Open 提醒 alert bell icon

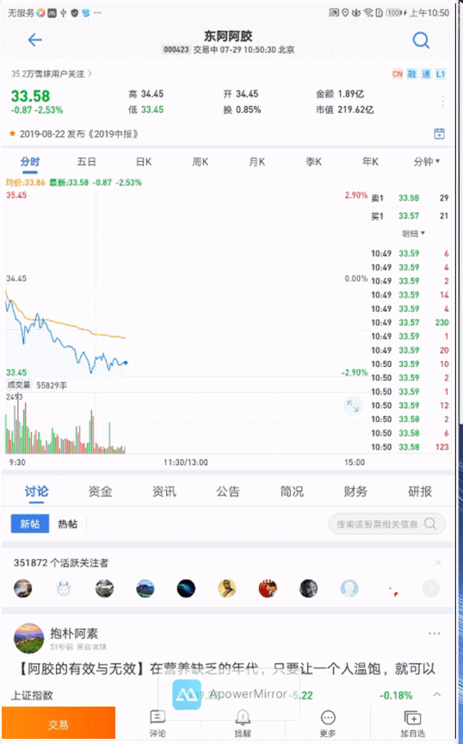point(243,723)
